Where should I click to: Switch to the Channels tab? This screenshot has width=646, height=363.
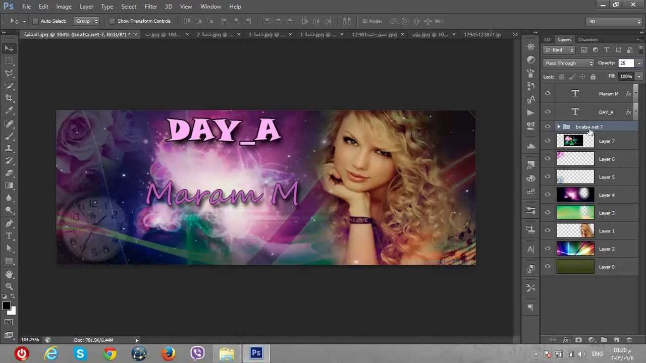pyautogui.click(x=588, y=39)
